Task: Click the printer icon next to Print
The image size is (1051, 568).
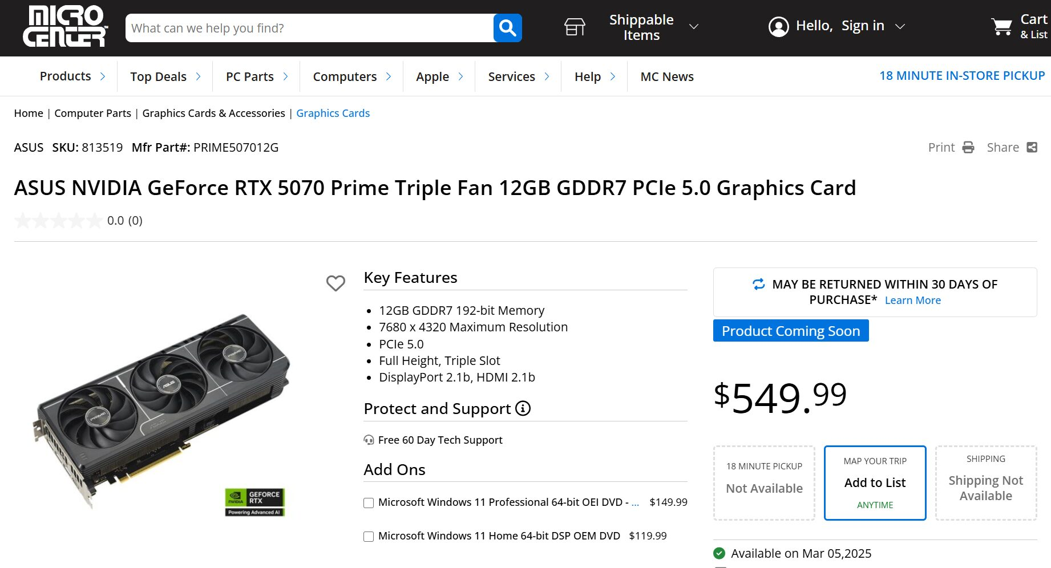Action: [x=968, y=148]
